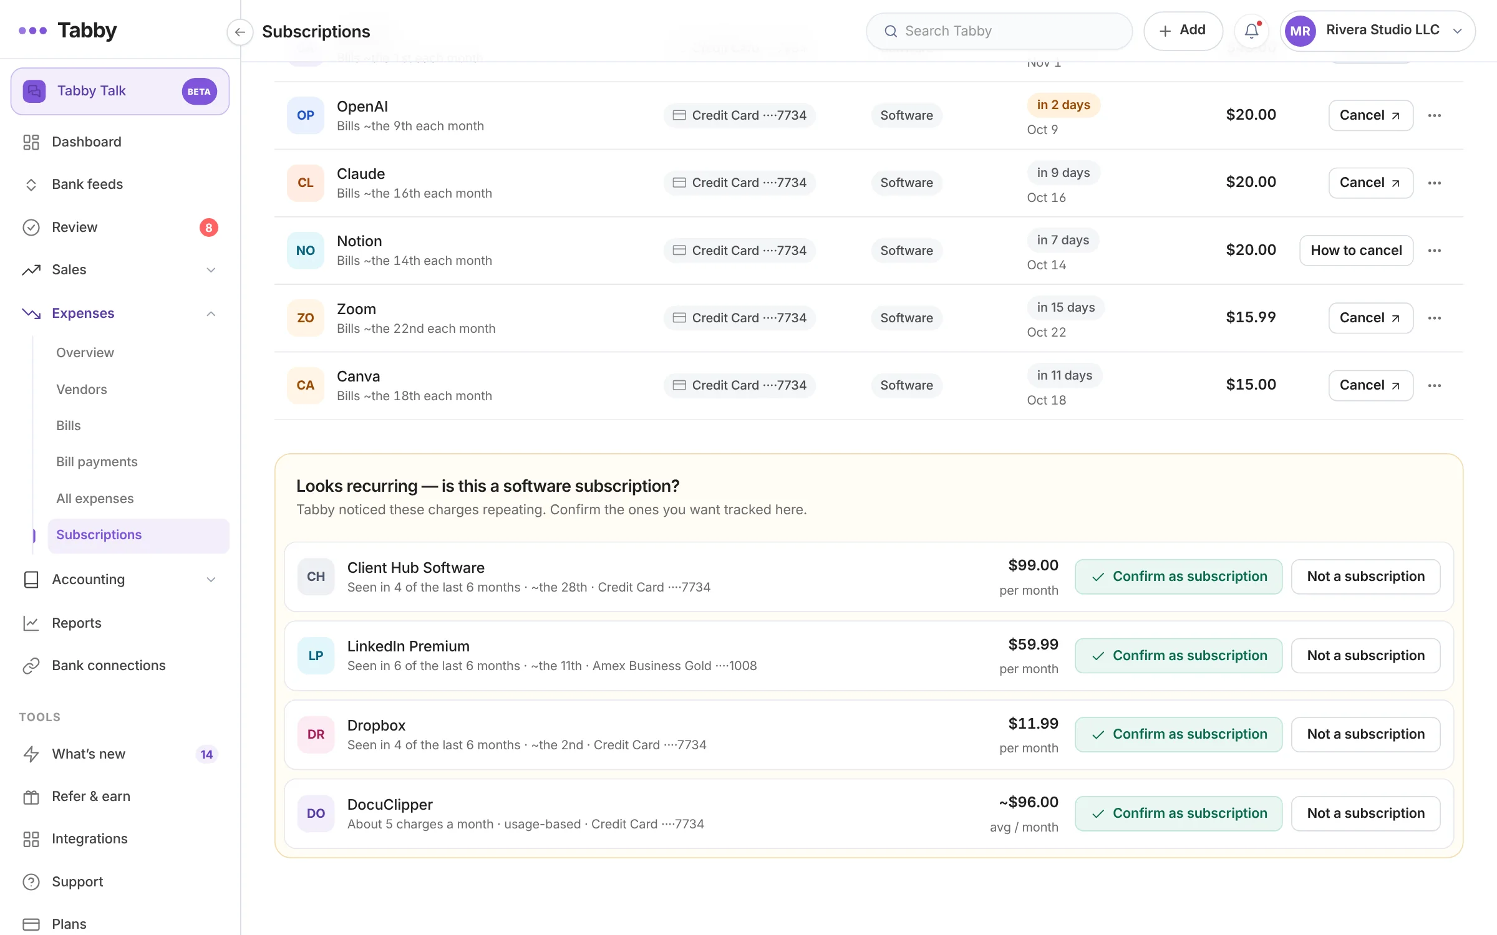Open Rivera Studio LLC account dropdown
Image resolution: width=1497 pixels, height=935 pixels.
coord(1378,31)
